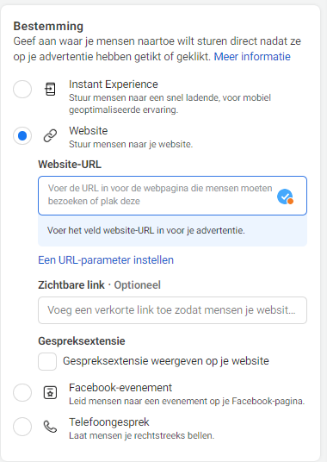This screenshot has width=327, height=462.
Task: Click the blue checkmark icon in URL field
Action: coord(285,197)
